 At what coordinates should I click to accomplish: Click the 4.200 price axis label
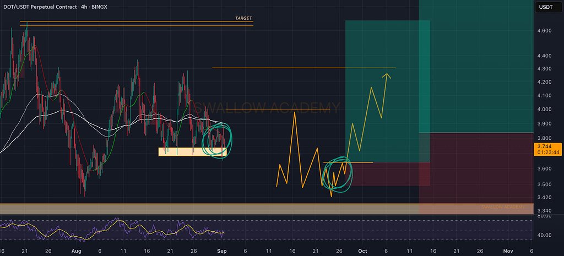click(x=545, y=82)
